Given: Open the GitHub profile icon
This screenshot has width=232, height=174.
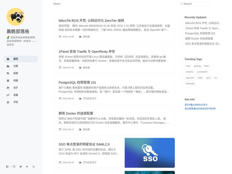Looking at the screenshot, I should [14, 167].
